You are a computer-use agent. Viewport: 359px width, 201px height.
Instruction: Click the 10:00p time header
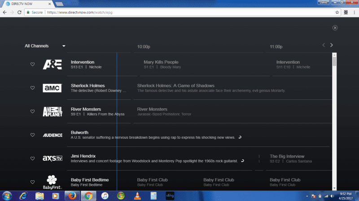(x=144, y=47)
